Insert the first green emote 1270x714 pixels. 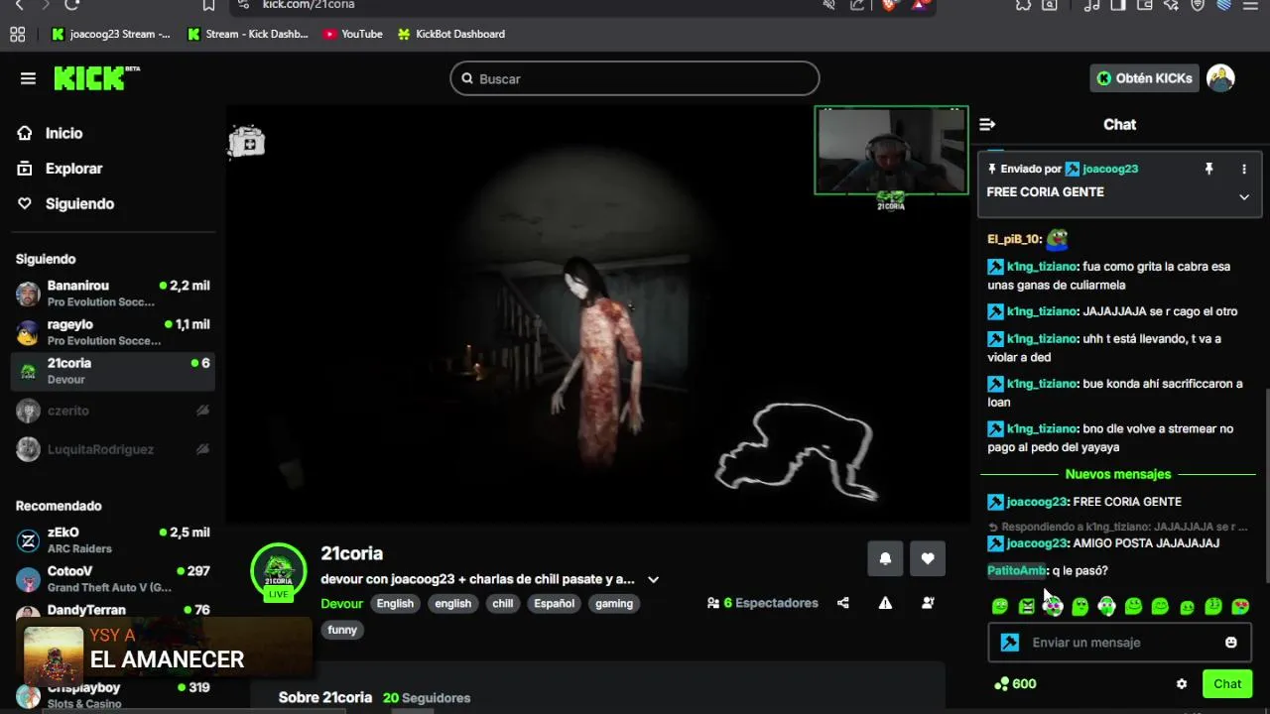[1000, 606]
